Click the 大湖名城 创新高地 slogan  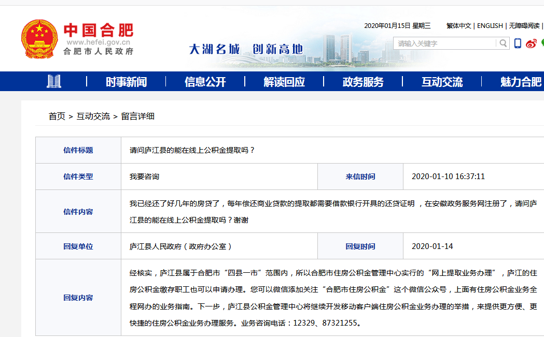pyautogui.click(x=246, y=49)
